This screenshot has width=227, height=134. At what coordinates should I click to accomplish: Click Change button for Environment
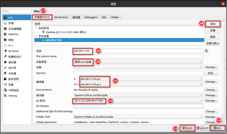tap(211, 90)
